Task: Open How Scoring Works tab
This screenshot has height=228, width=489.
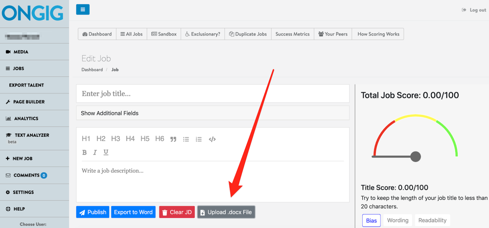Action: [378, 34]
